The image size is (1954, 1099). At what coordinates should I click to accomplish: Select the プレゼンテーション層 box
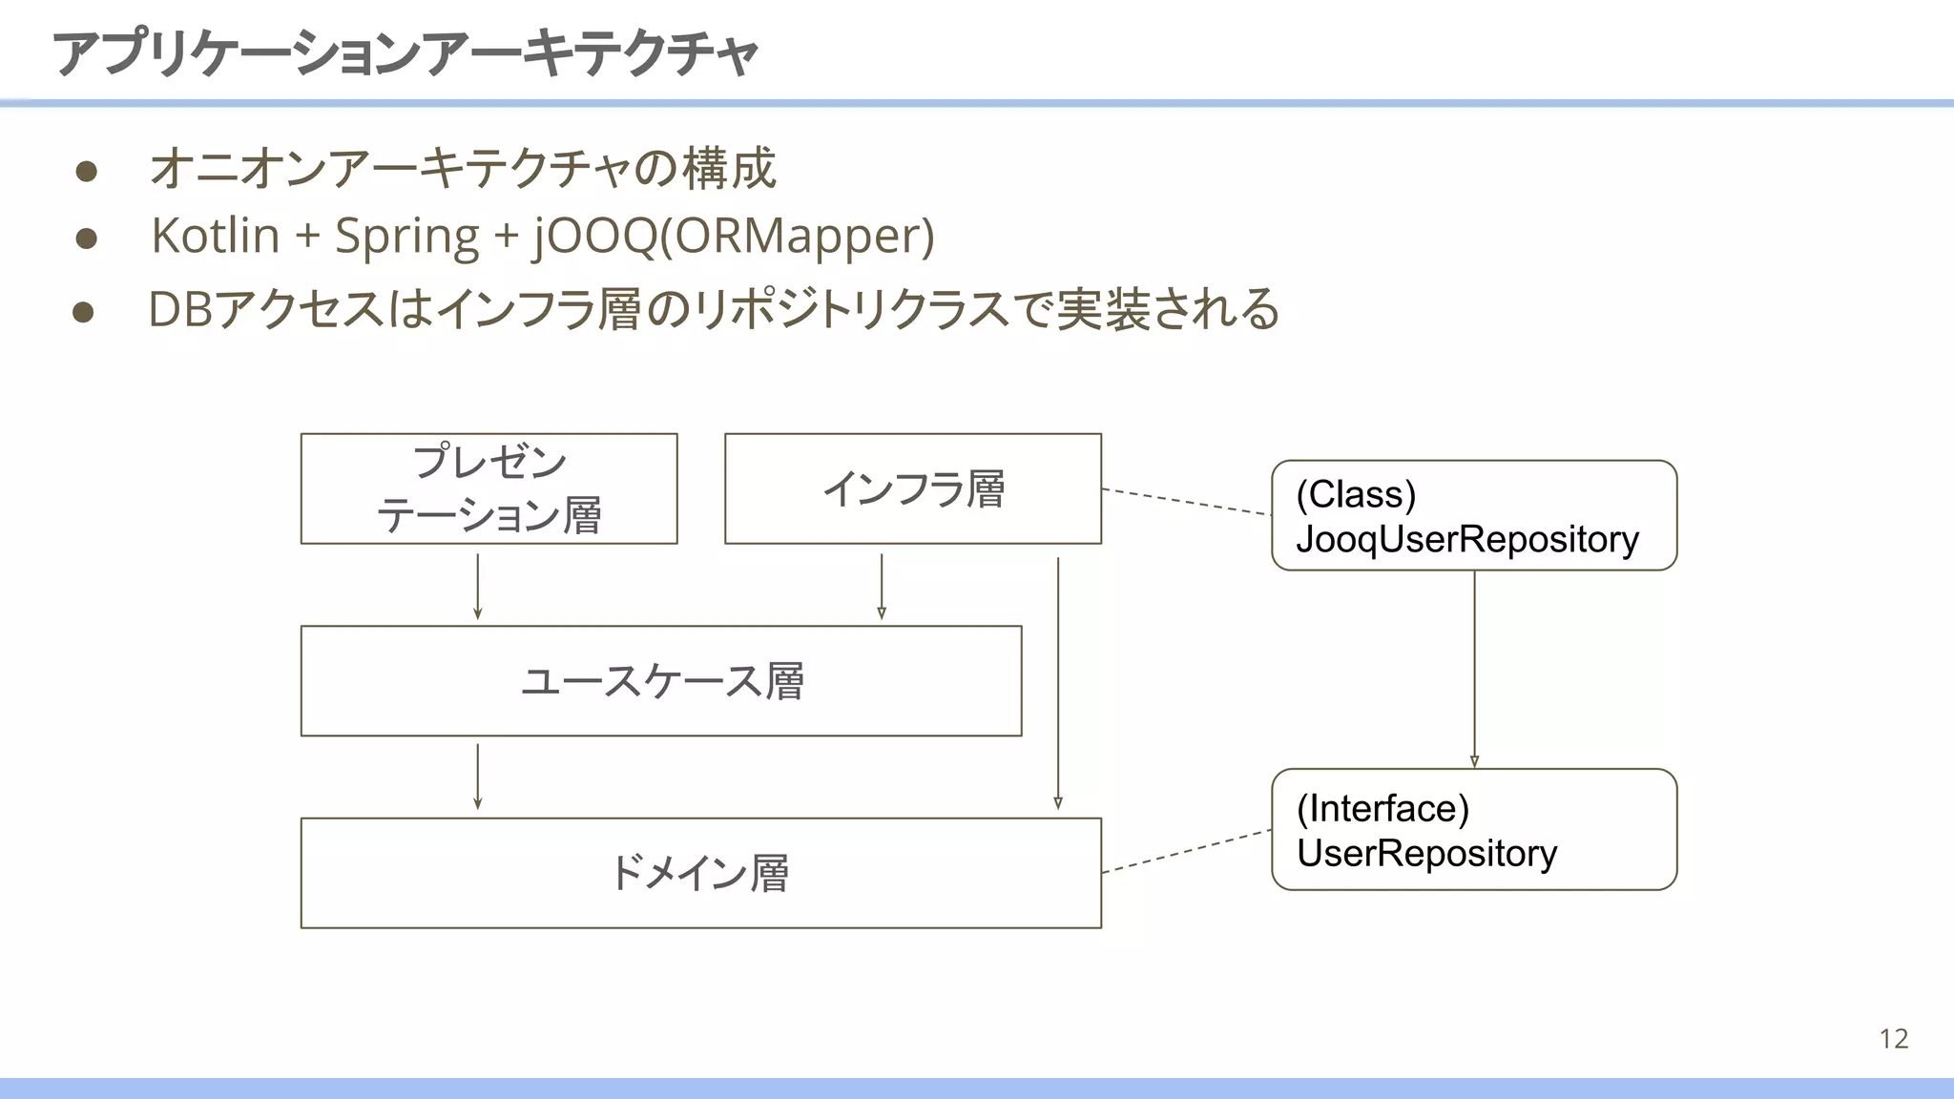pyautogui.click(x=488, y=489)
